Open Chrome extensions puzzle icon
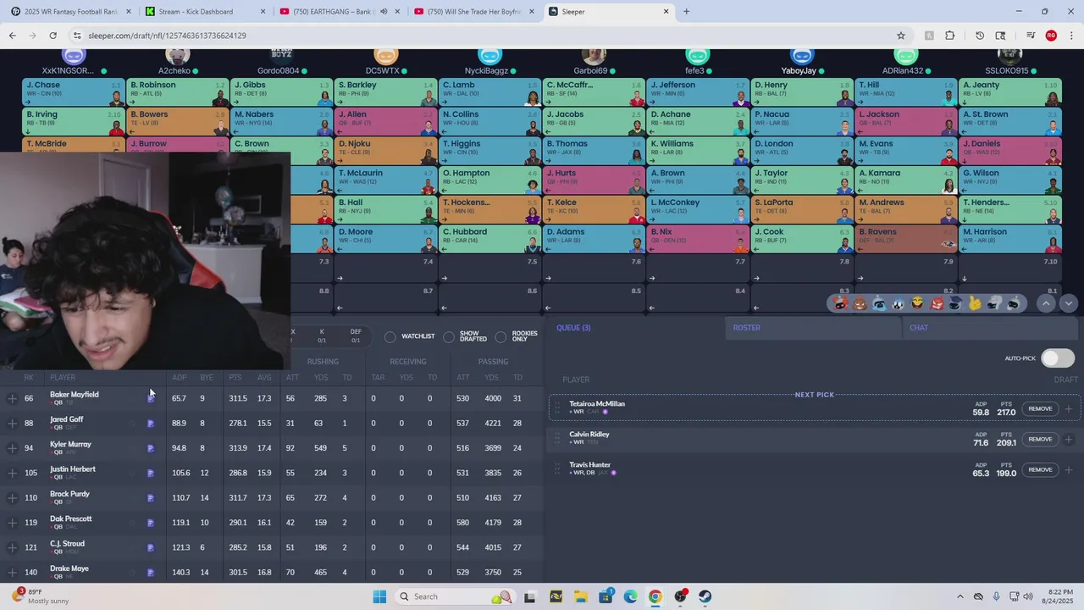This screenshot has width=1084, height=610. coord(949,36)
